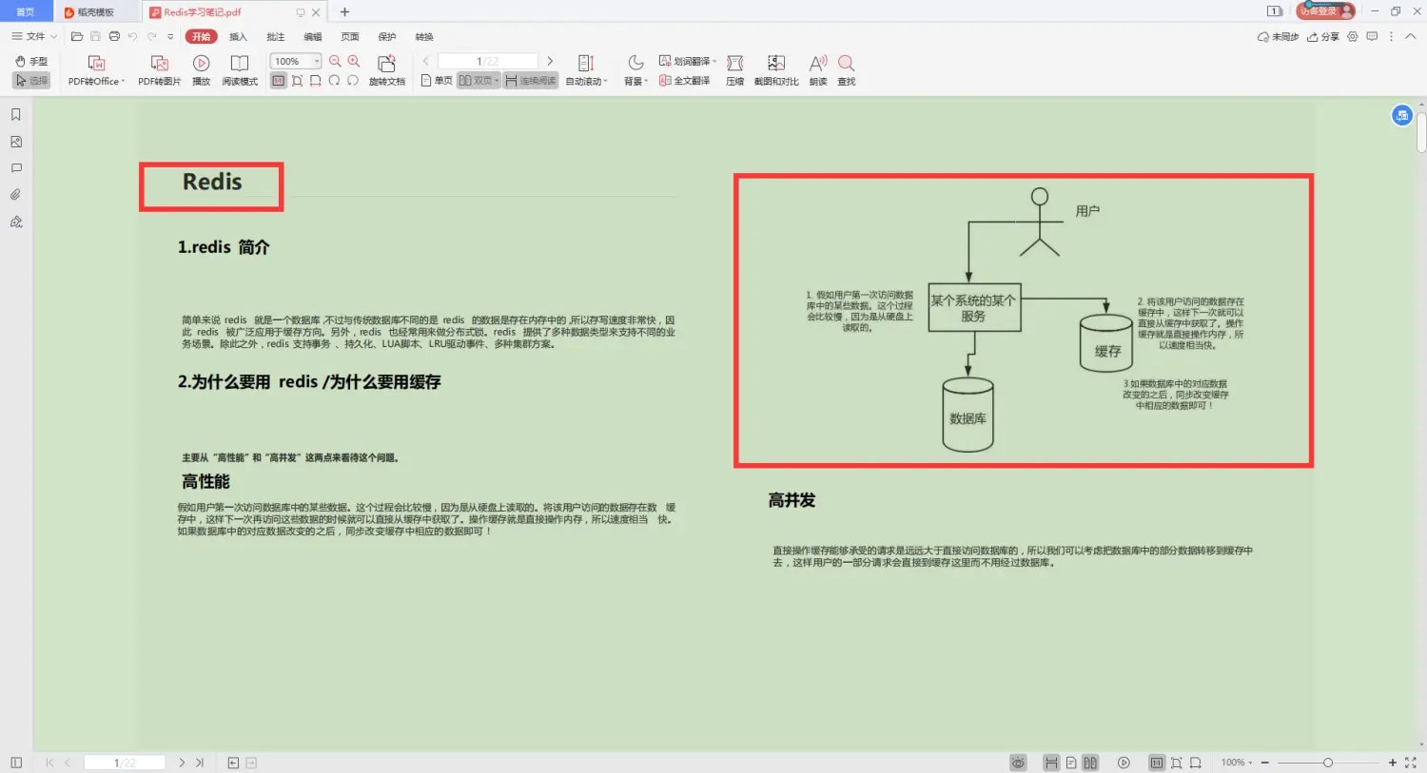Open auto-scroll (自动滚动) dropdown

coord(586,70)
